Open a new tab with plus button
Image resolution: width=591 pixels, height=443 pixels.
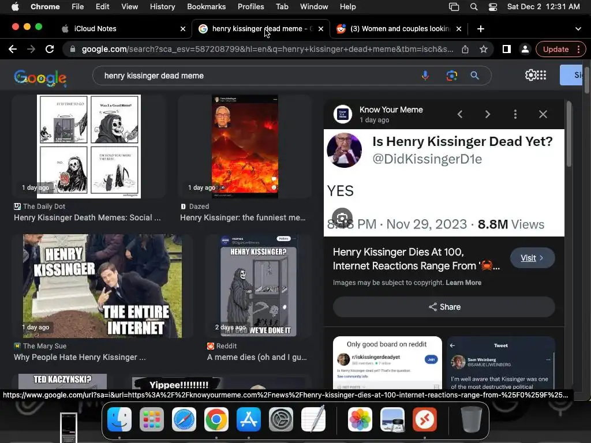coord(481,29)
